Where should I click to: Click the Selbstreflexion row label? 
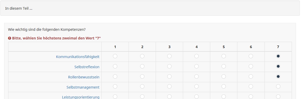(x=87, y=67)
